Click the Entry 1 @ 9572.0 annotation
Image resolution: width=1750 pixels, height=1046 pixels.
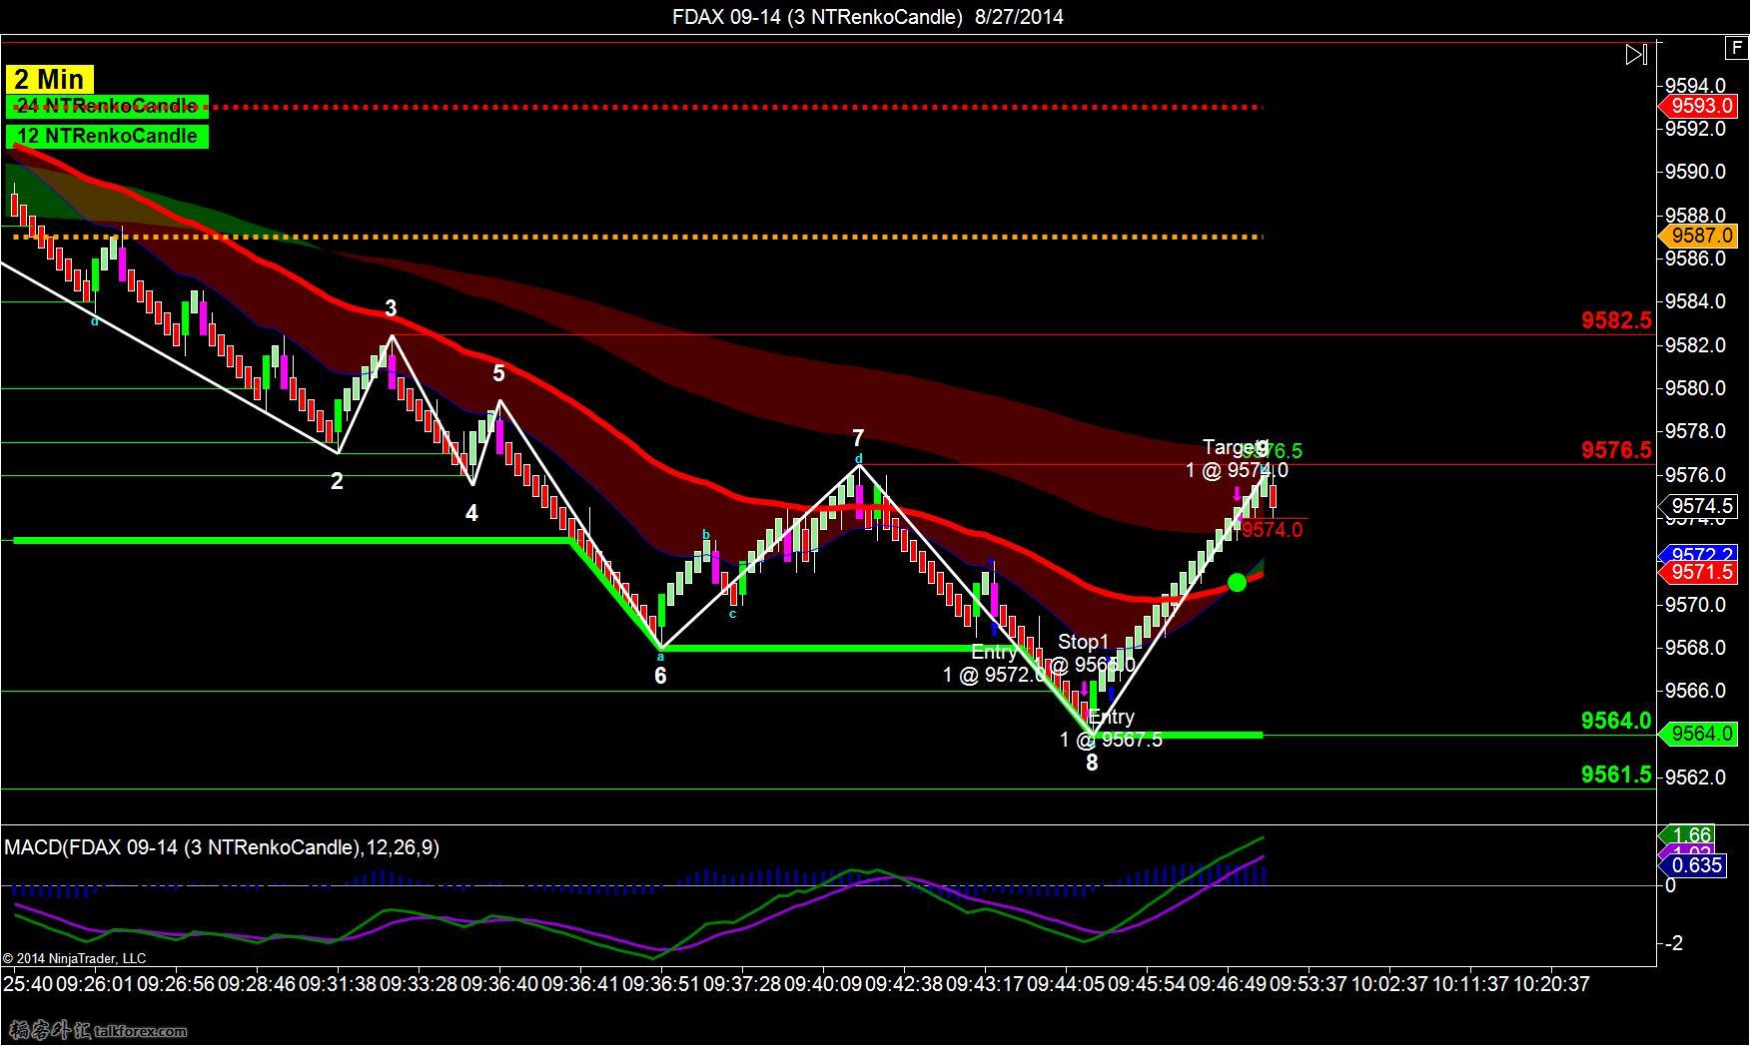pyautogui.click(x=993, y=663)
